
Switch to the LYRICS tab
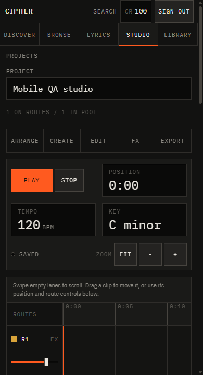tap(98, 35)
